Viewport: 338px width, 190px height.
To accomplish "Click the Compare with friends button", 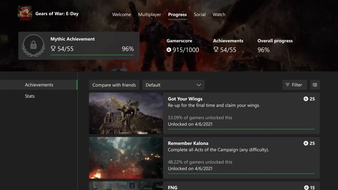I will (114, 85).
